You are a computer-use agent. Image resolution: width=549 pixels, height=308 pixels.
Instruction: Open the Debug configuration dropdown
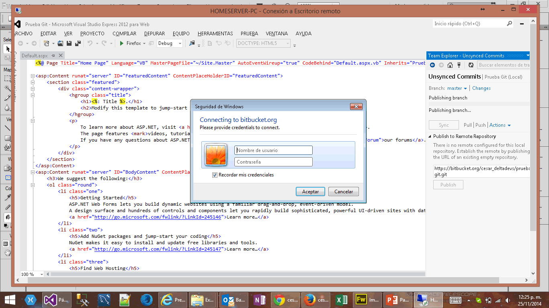coord(180,43)
